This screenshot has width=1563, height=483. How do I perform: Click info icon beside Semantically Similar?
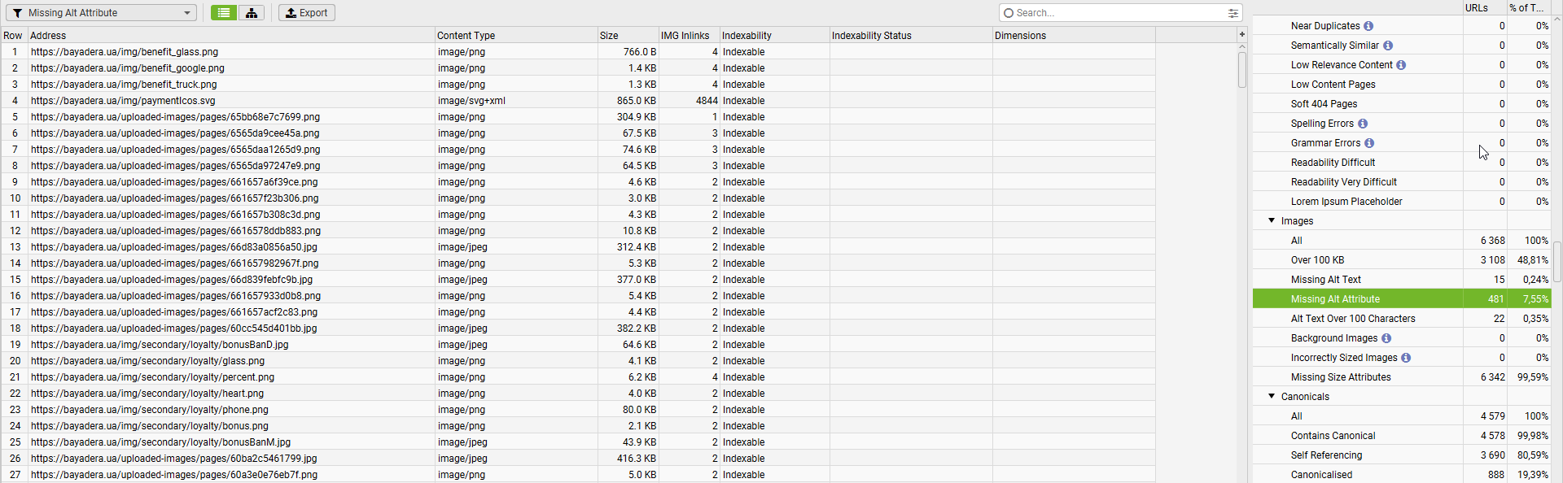(x=1388, y=46)
